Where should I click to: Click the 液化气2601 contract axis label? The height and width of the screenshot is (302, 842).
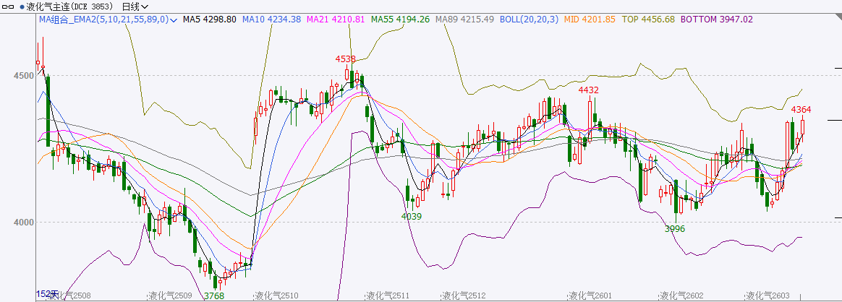click(x=590, y=295)
